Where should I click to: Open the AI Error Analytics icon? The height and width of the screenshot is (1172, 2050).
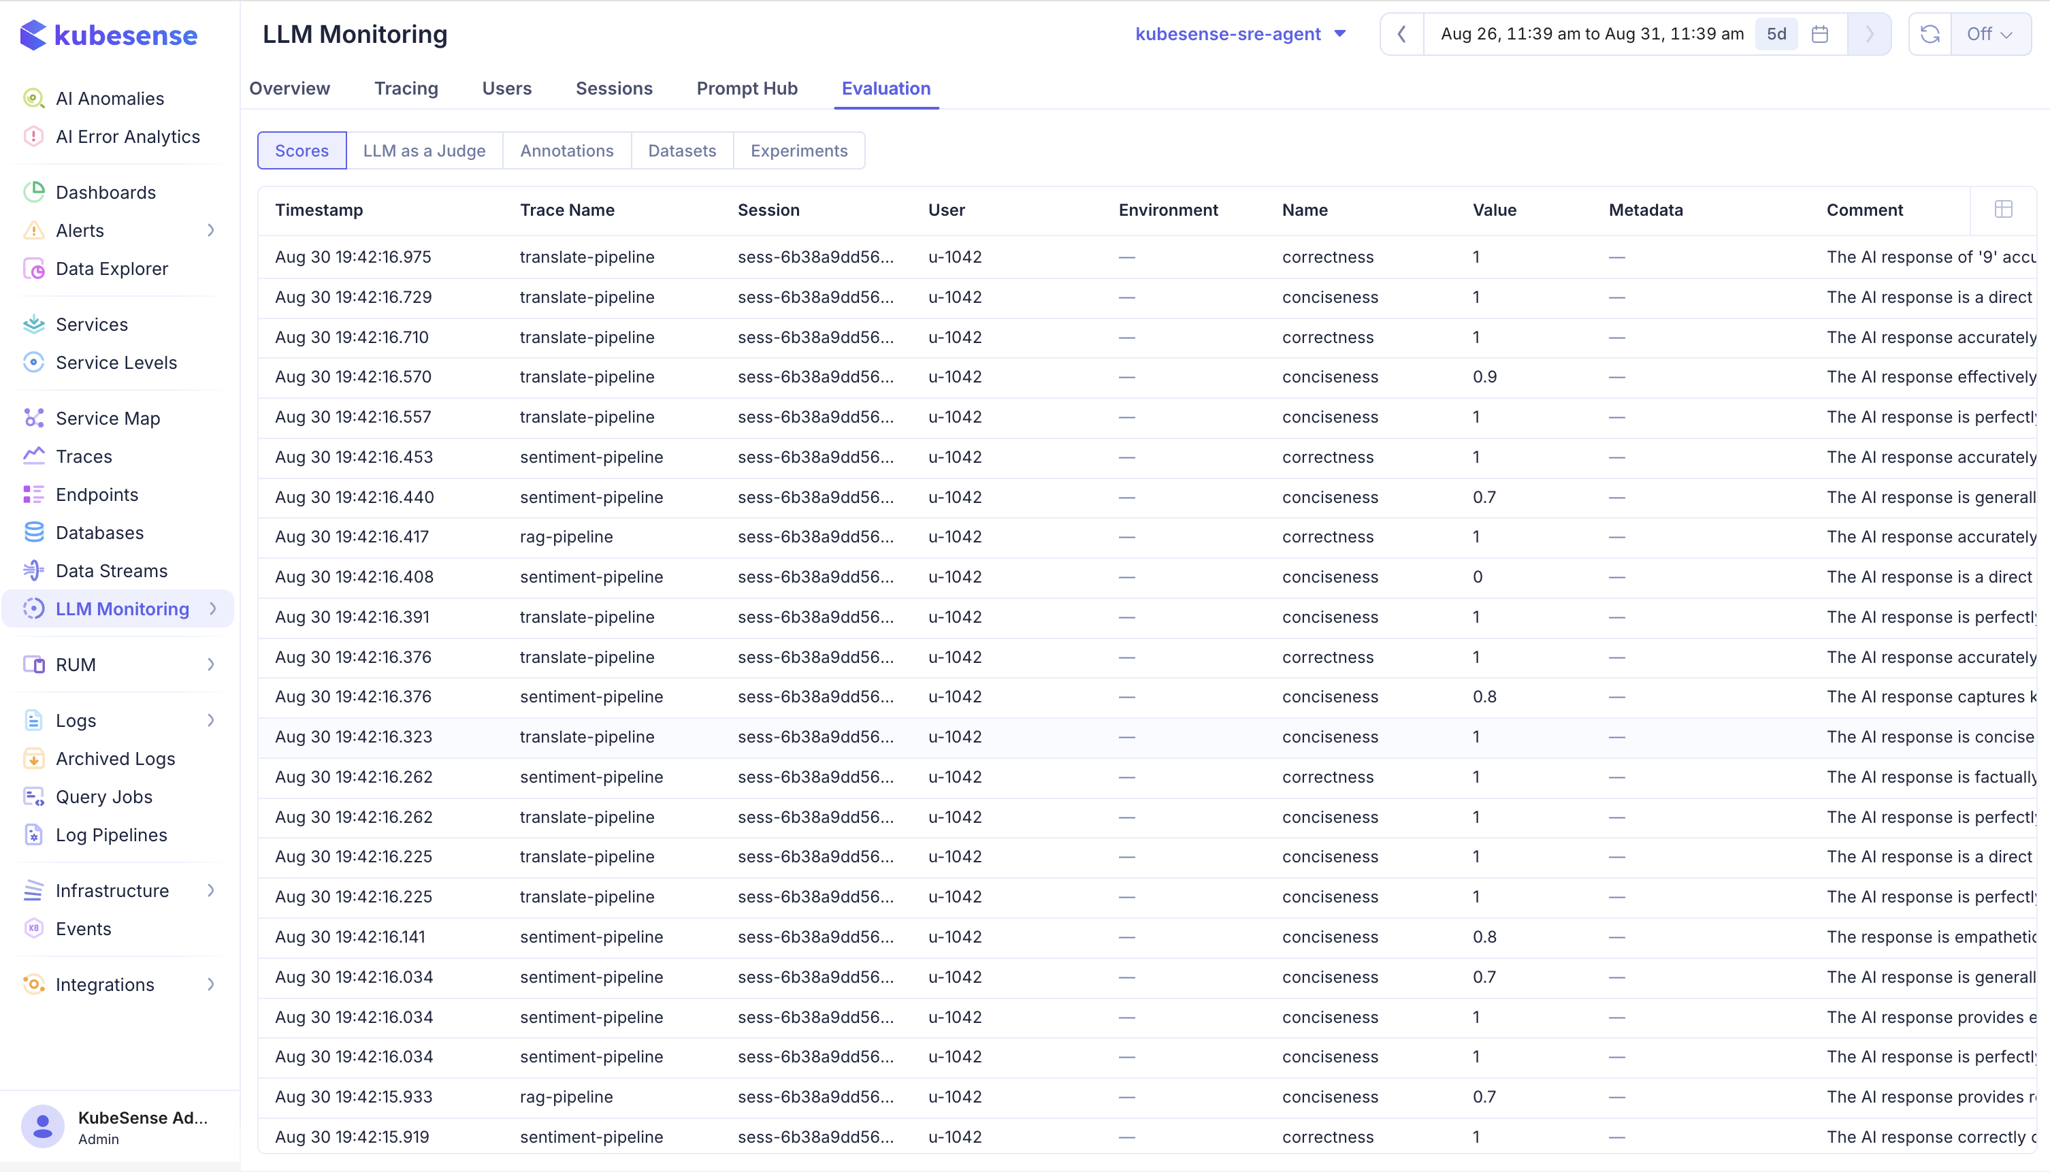point(33,137)
